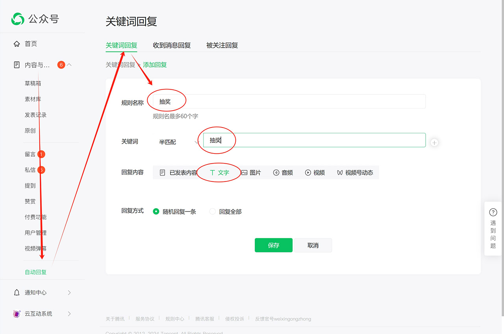
Task: Select the 视频 video reply icon
Action: click(308, 172)
